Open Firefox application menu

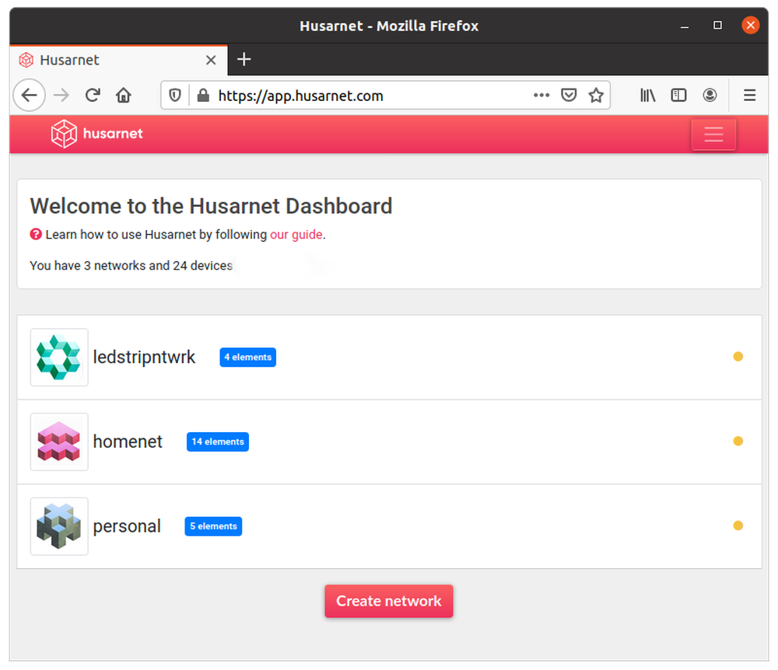click(x=750, y=95)
